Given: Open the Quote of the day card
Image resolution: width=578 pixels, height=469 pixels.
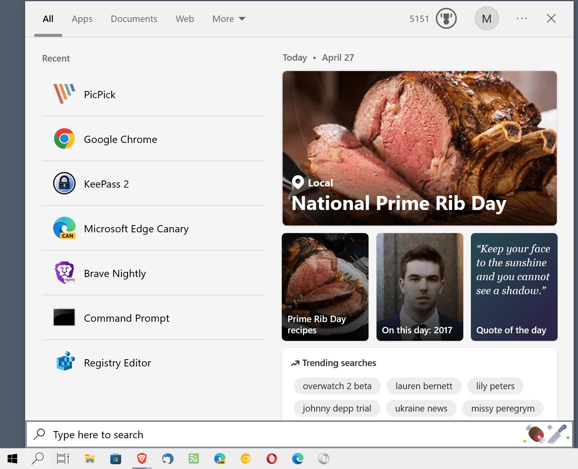Looking at the screenshot, I should 514,287.
